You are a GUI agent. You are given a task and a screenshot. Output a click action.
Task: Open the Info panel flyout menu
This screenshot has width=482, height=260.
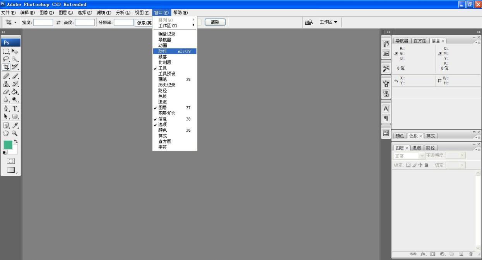479,42
